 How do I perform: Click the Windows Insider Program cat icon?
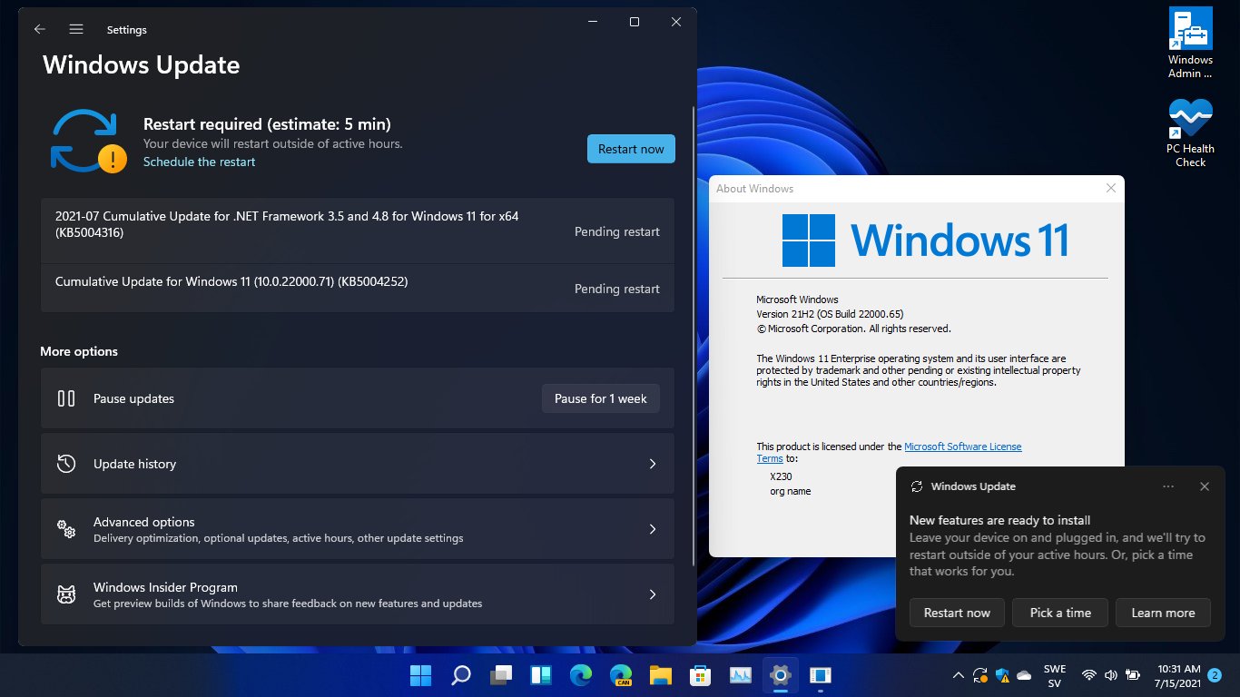click(x=66, y=594)
